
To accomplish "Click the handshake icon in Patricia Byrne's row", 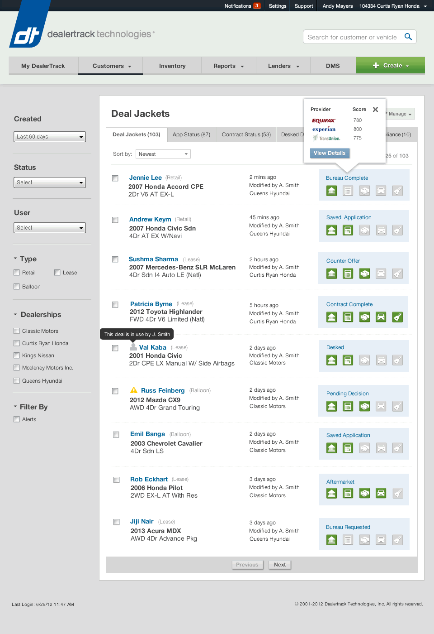I will coord(365,317).
